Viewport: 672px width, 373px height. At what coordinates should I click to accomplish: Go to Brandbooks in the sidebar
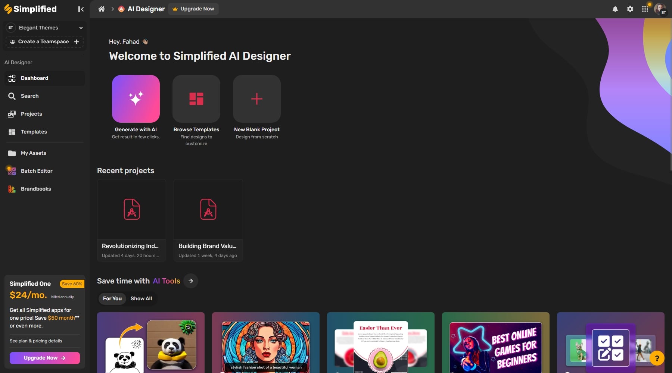36,189
